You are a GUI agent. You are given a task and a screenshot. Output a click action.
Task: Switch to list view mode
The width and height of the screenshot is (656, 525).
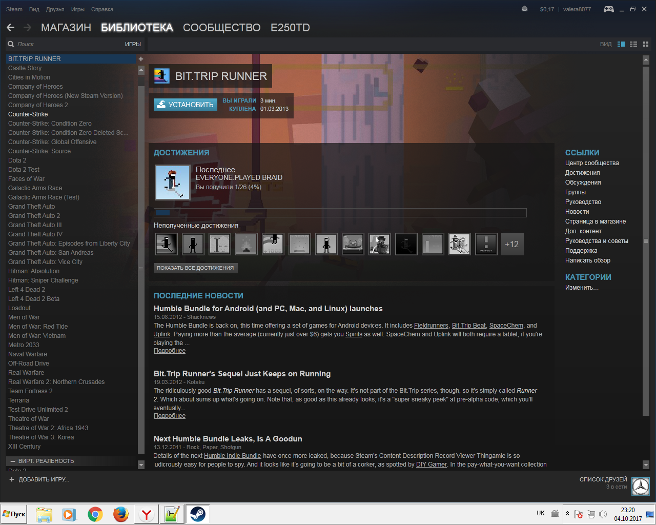[633, 44]
